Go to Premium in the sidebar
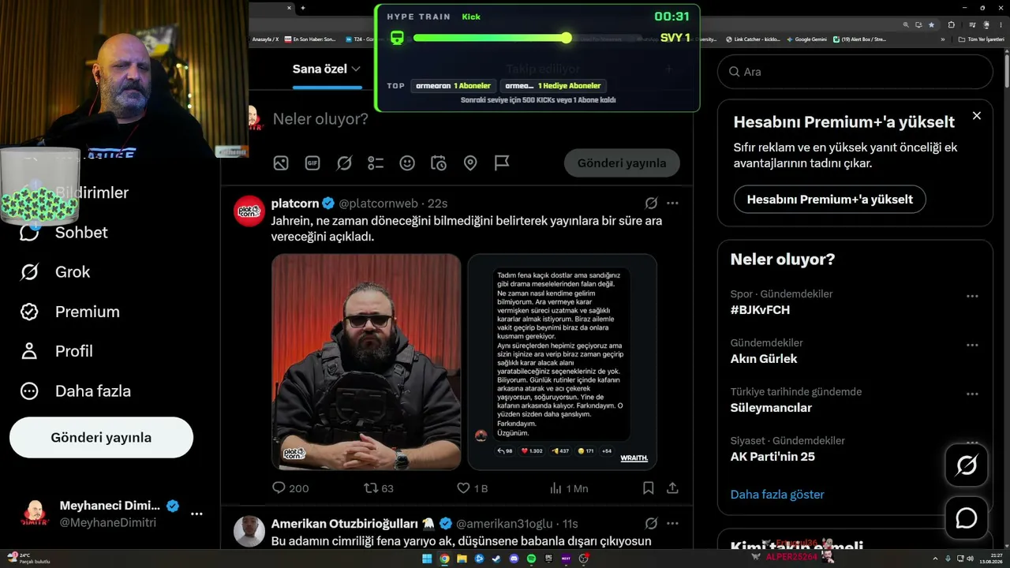This screenshot has width=1010, height=568. [x=70, y=312]
